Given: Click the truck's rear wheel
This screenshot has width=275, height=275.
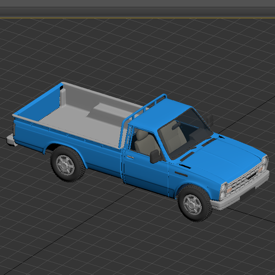Looking at the screenshot, I should [68, 164].
